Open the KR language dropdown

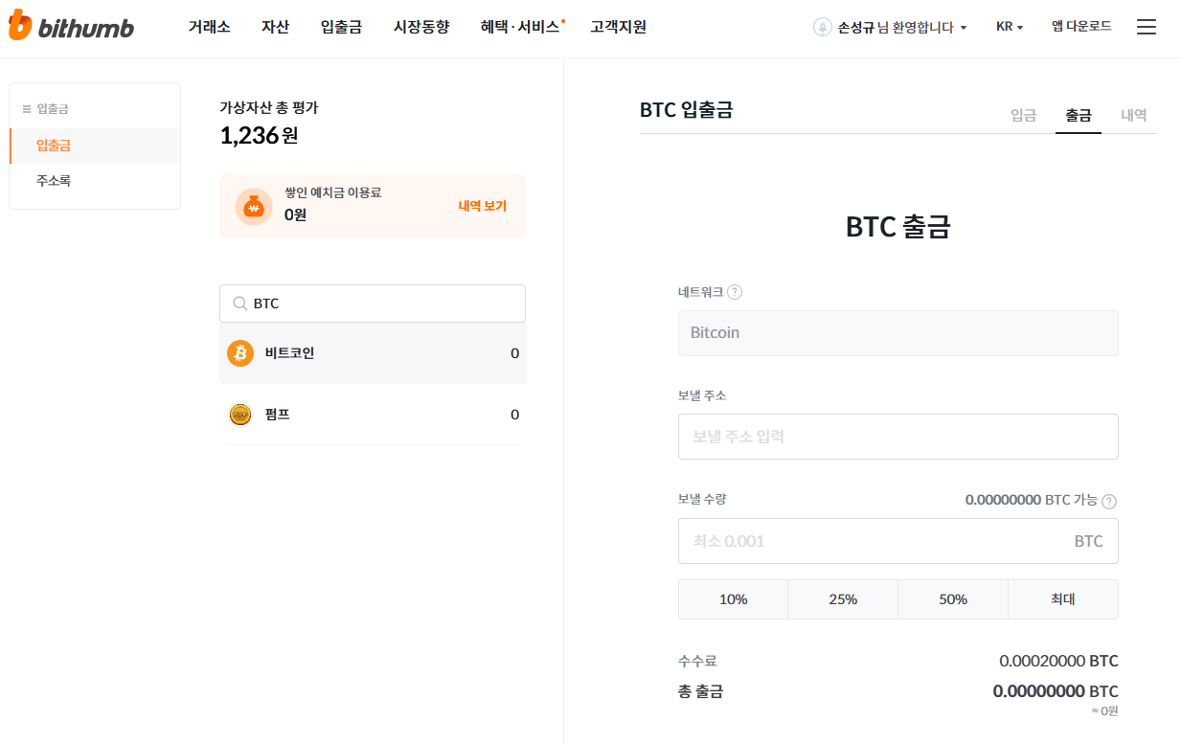pos(1010,27)
